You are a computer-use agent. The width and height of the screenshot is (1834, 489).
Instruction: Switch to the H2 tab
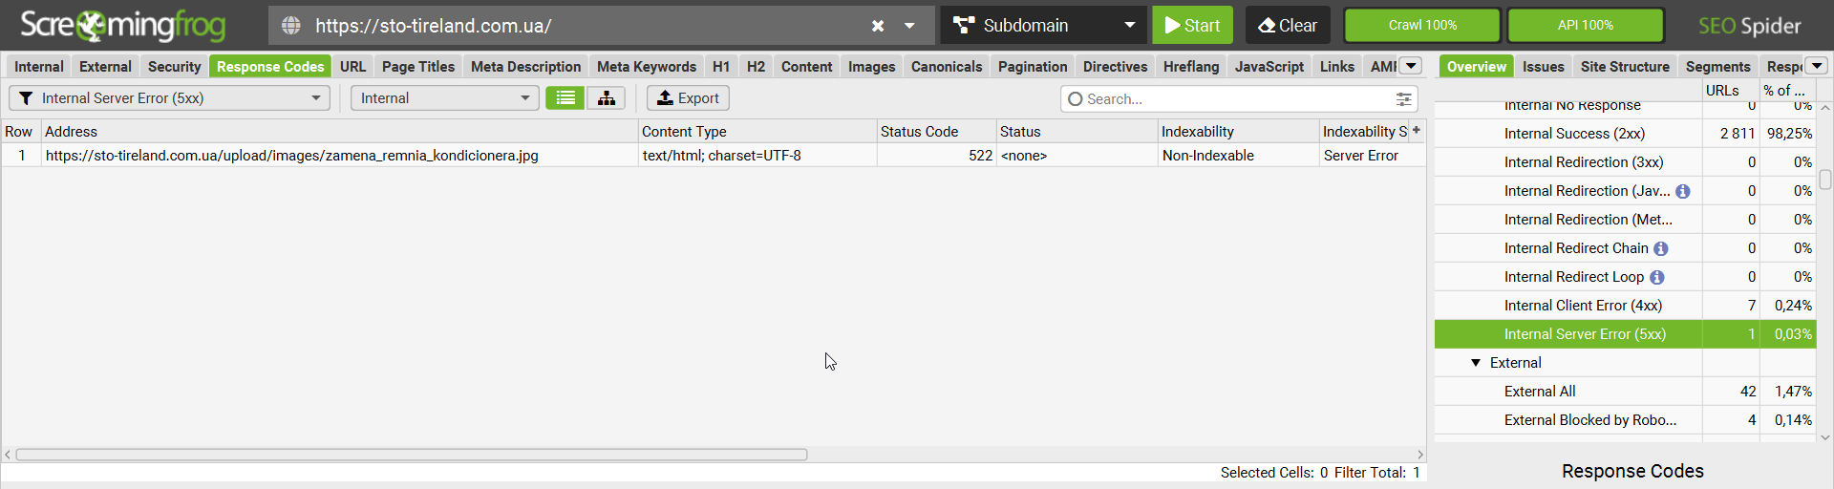[x=756, y=67]
